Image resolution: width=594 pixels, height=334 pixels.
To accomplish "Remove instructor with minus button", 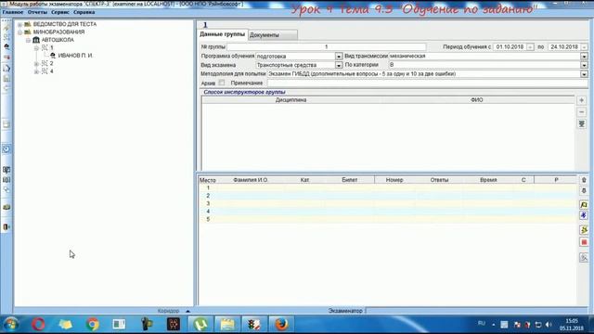I will (582, 112).
